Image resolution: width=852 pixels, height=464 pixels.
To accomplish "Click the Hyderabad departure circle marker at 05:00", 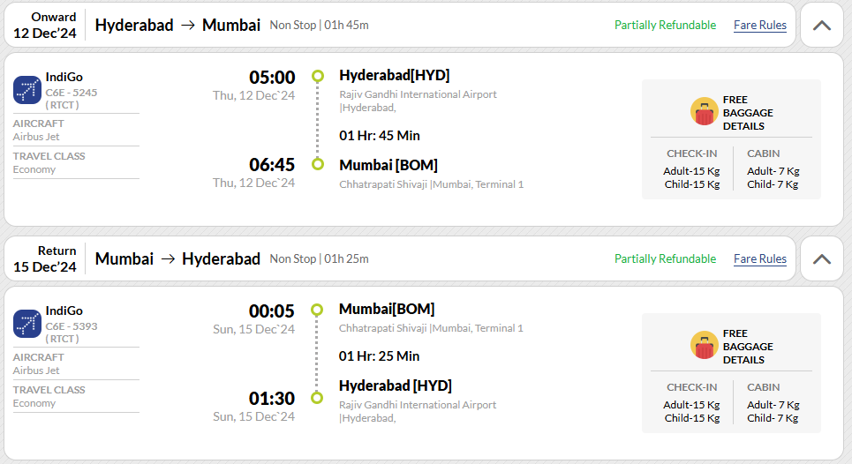I will coord(318,76).
